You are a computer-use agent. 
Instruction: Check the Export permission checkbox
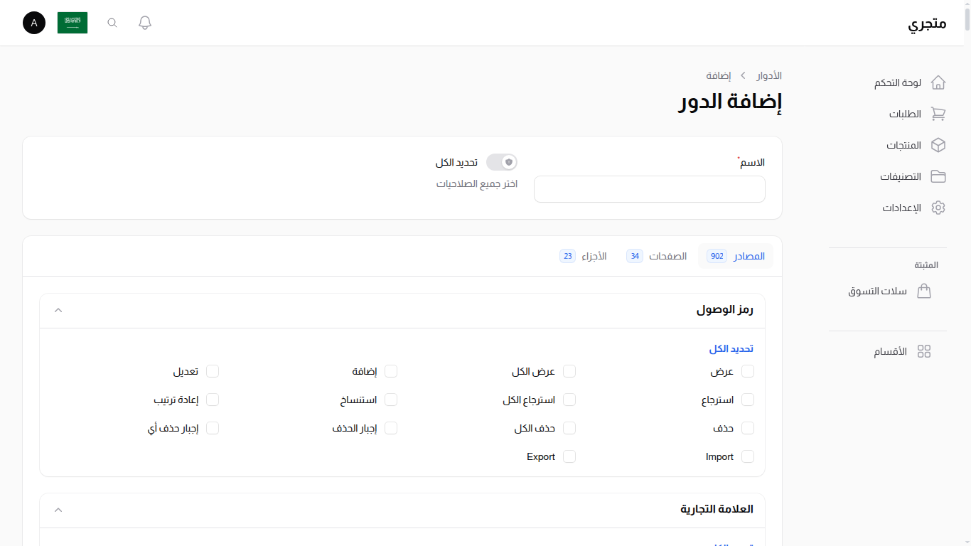coord(569,456)
